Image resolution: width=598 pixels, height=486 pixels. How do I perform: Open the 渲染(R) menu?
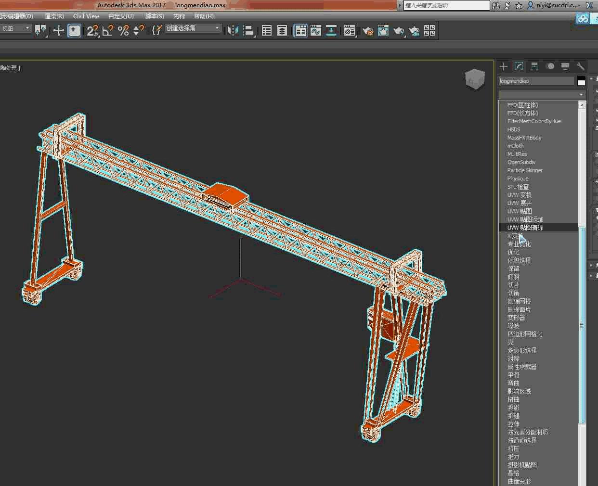pos(54,16)
